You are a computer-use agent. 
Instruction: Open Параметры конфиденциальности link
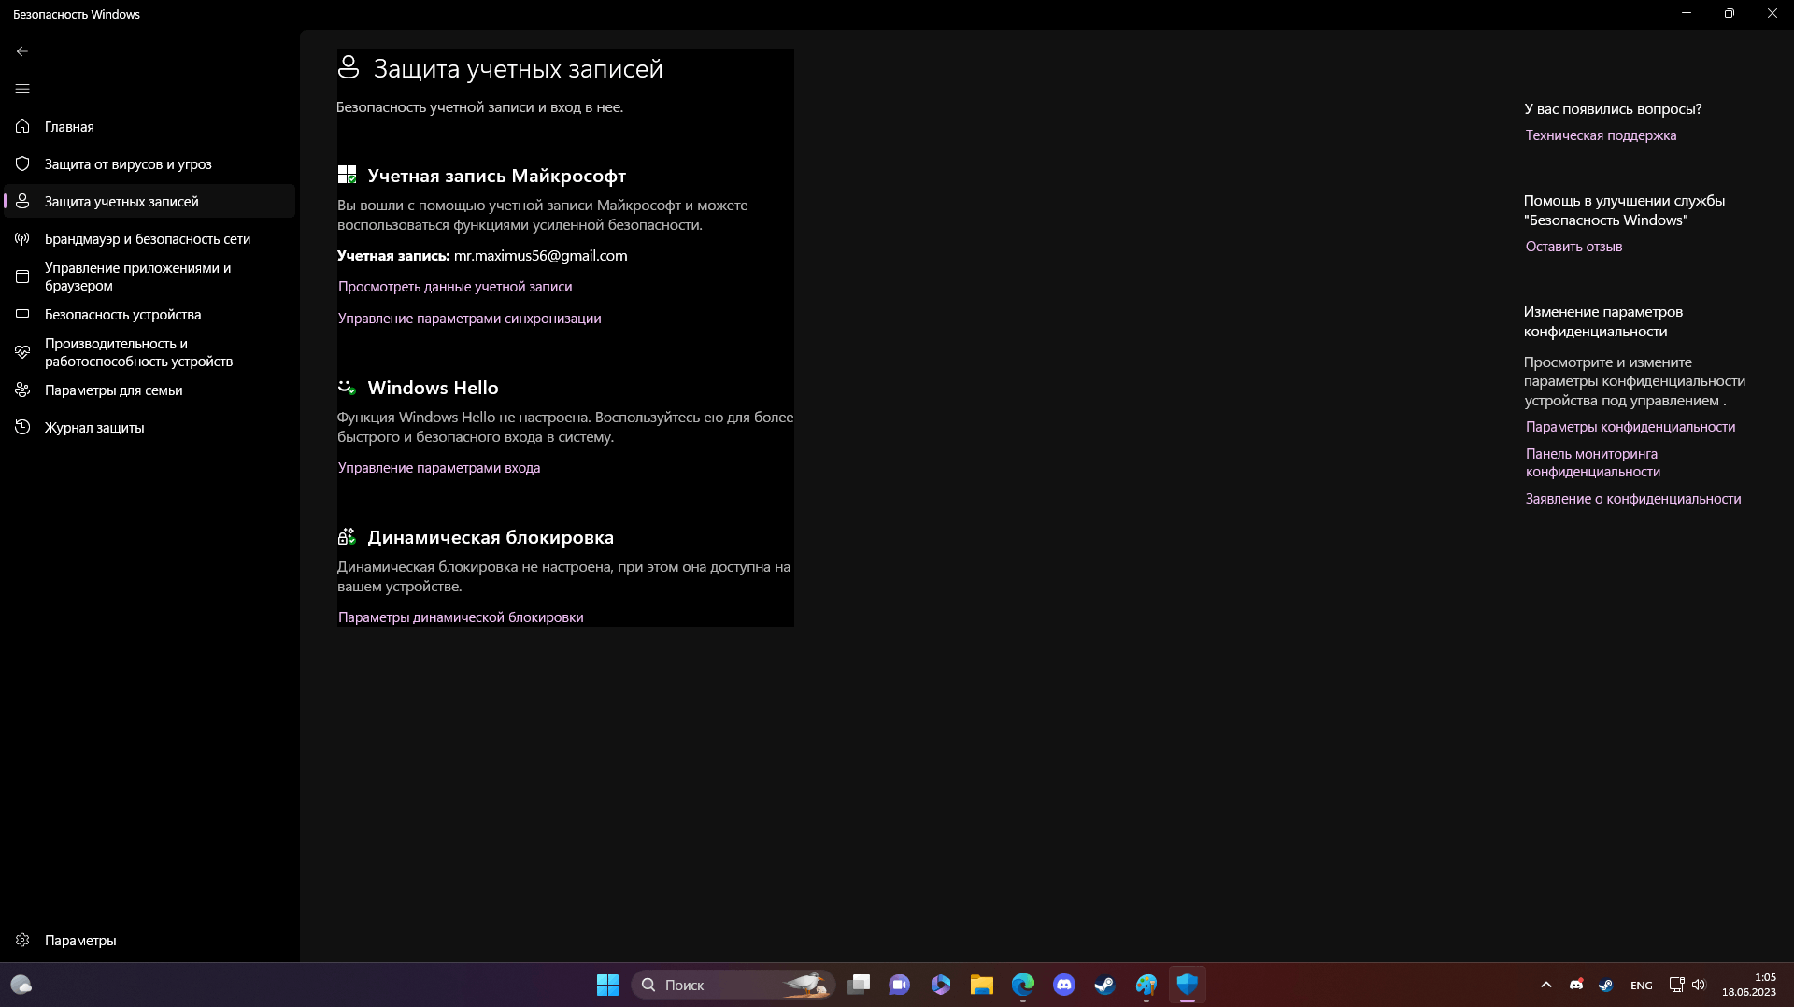pyautogui.click(x=1630, y=427)
